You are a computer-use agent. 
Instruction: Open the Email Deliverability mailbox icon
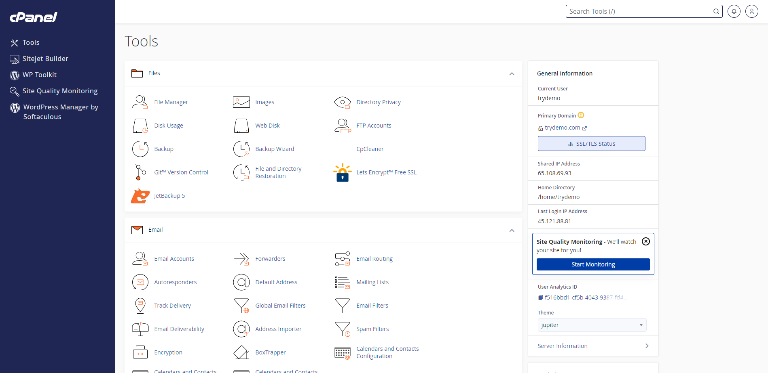[140, 329]
